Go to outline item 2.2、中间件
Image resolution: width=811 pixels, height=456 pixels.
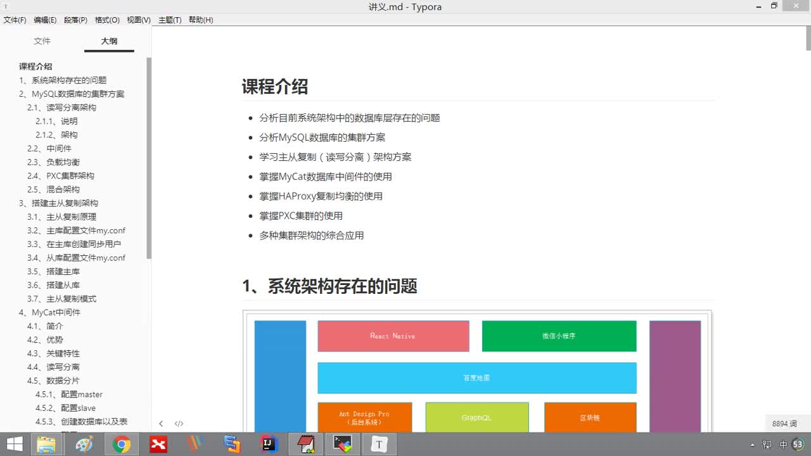click(x=49, y=149)
